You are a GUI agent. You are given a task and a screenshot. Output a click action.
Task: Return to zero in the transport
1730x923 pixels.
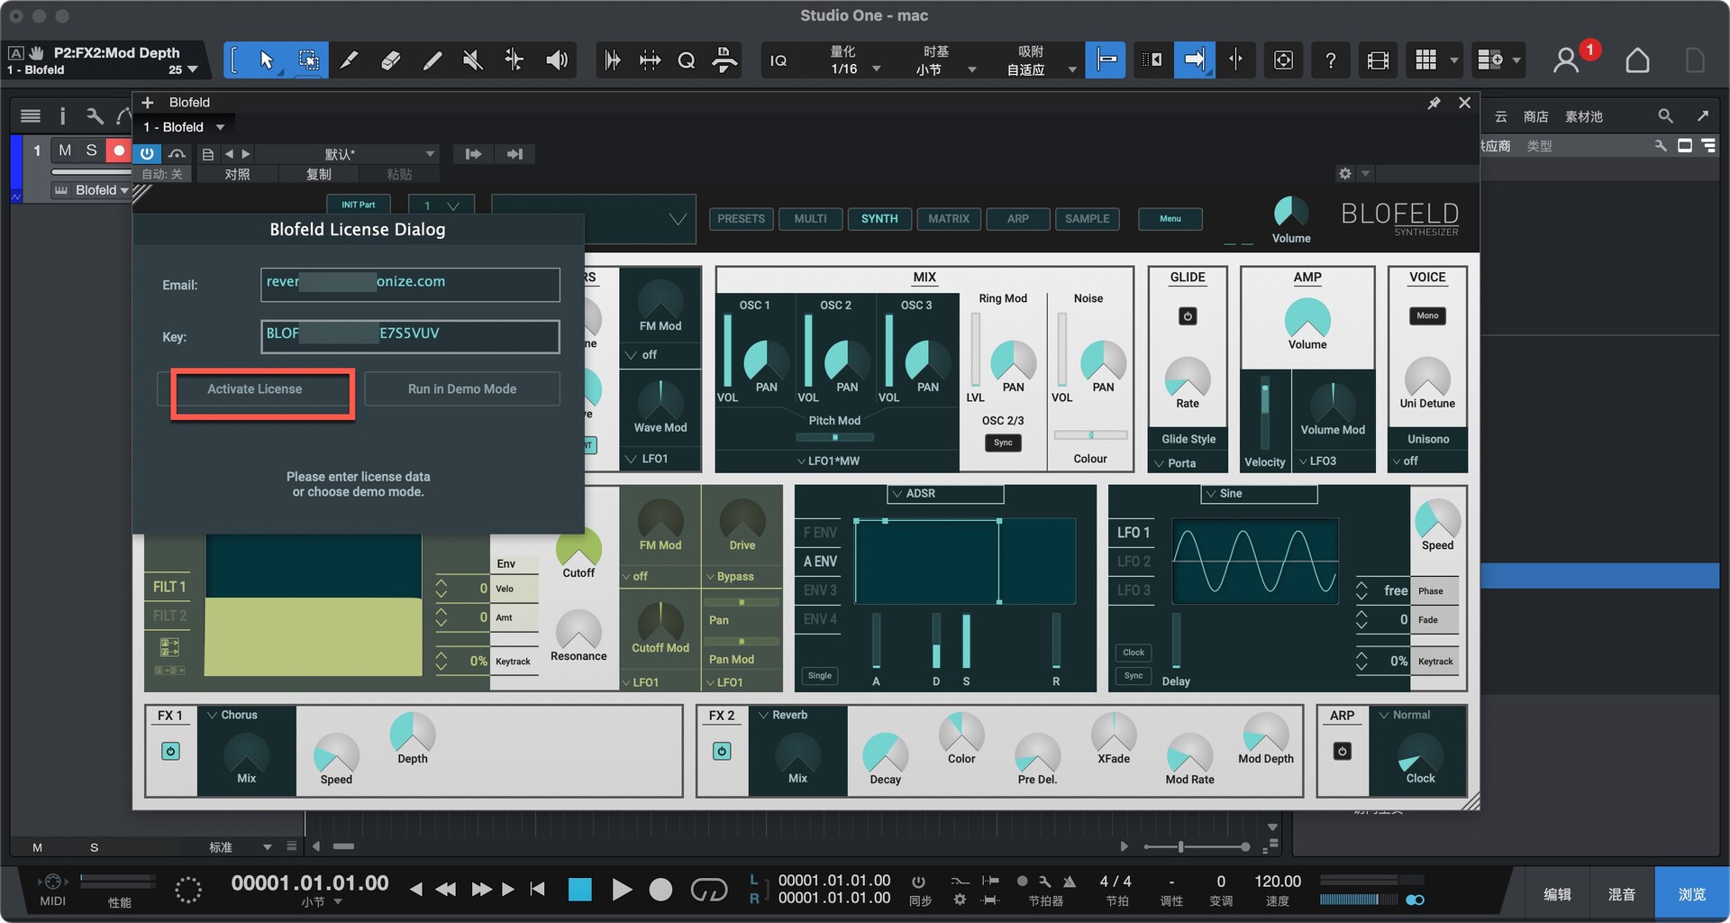538,890
